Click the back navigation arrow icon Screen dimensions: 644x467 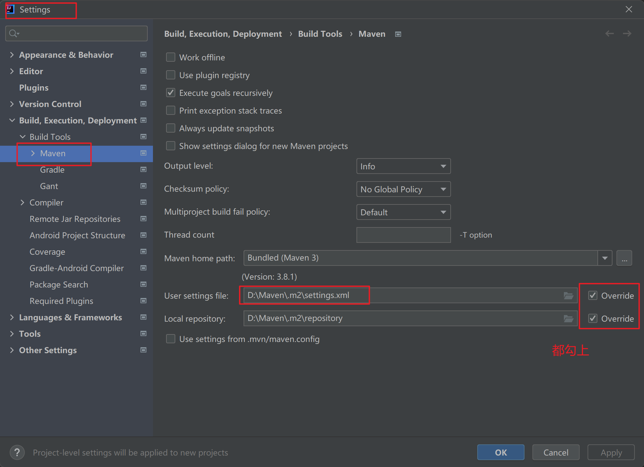(609, 33)
